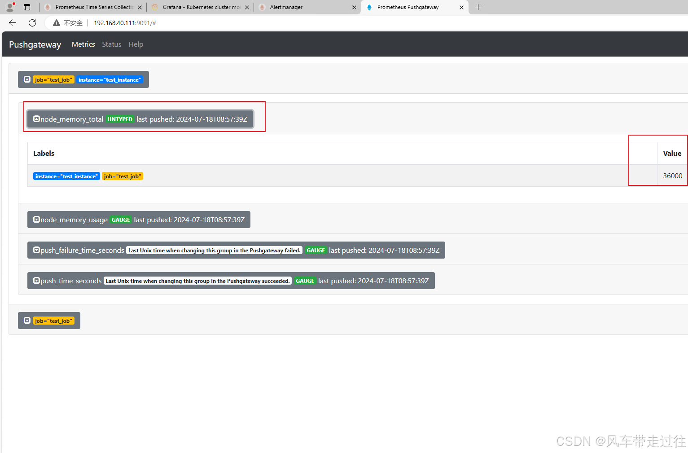The image size is (688, 453).
Task: Close the Prometheus Pushgateway tab
Action: pyautogui.click(x=461, y=7)
